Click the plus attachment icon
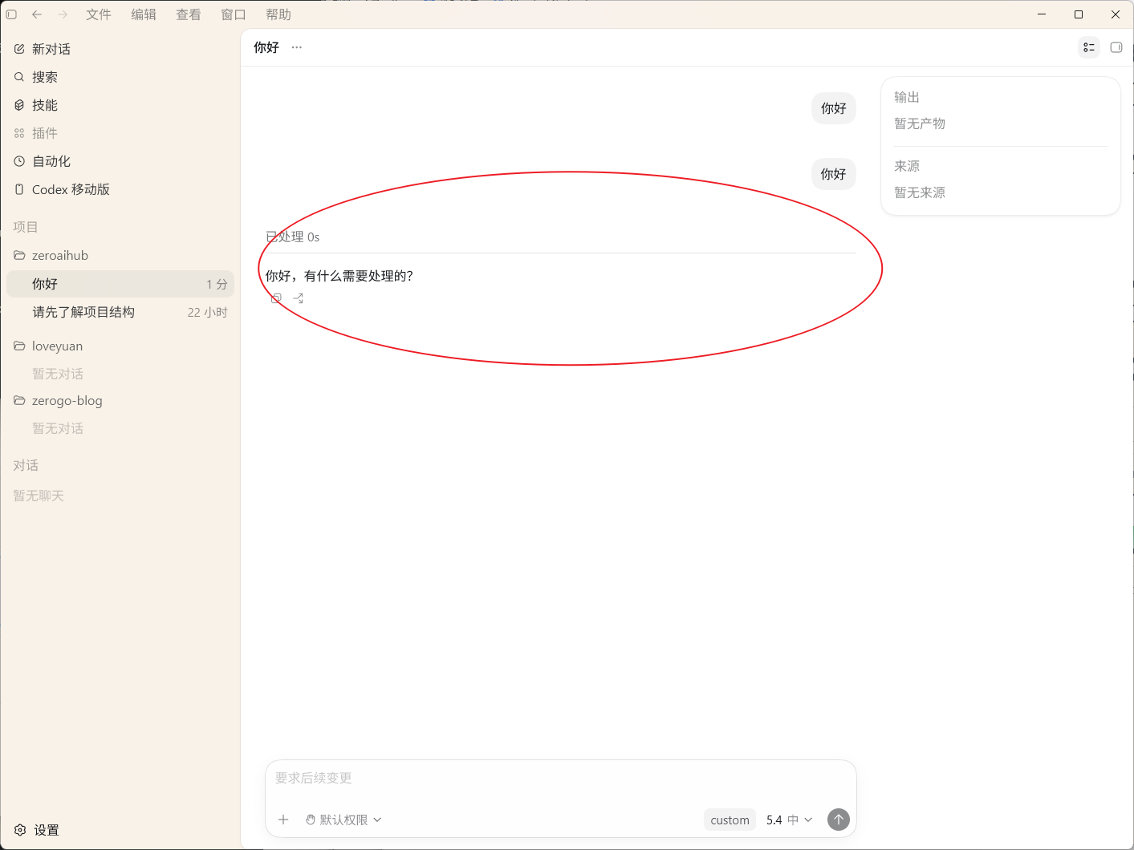Screen dimensions: 1134x850 [x=283, y=820]
